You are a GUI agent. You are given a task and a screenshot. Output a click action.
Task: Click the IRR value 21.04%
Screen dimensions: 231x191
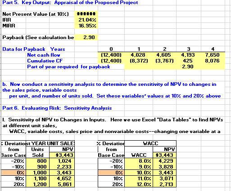coord(86,20)
